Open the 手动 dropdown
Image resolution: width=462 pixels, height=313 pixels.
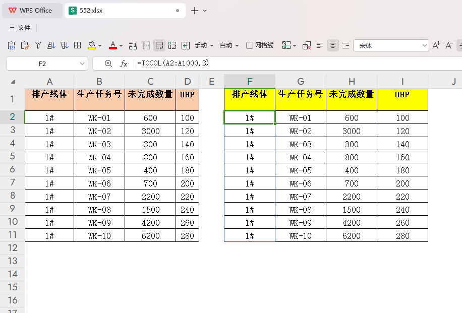pos(204,45)
